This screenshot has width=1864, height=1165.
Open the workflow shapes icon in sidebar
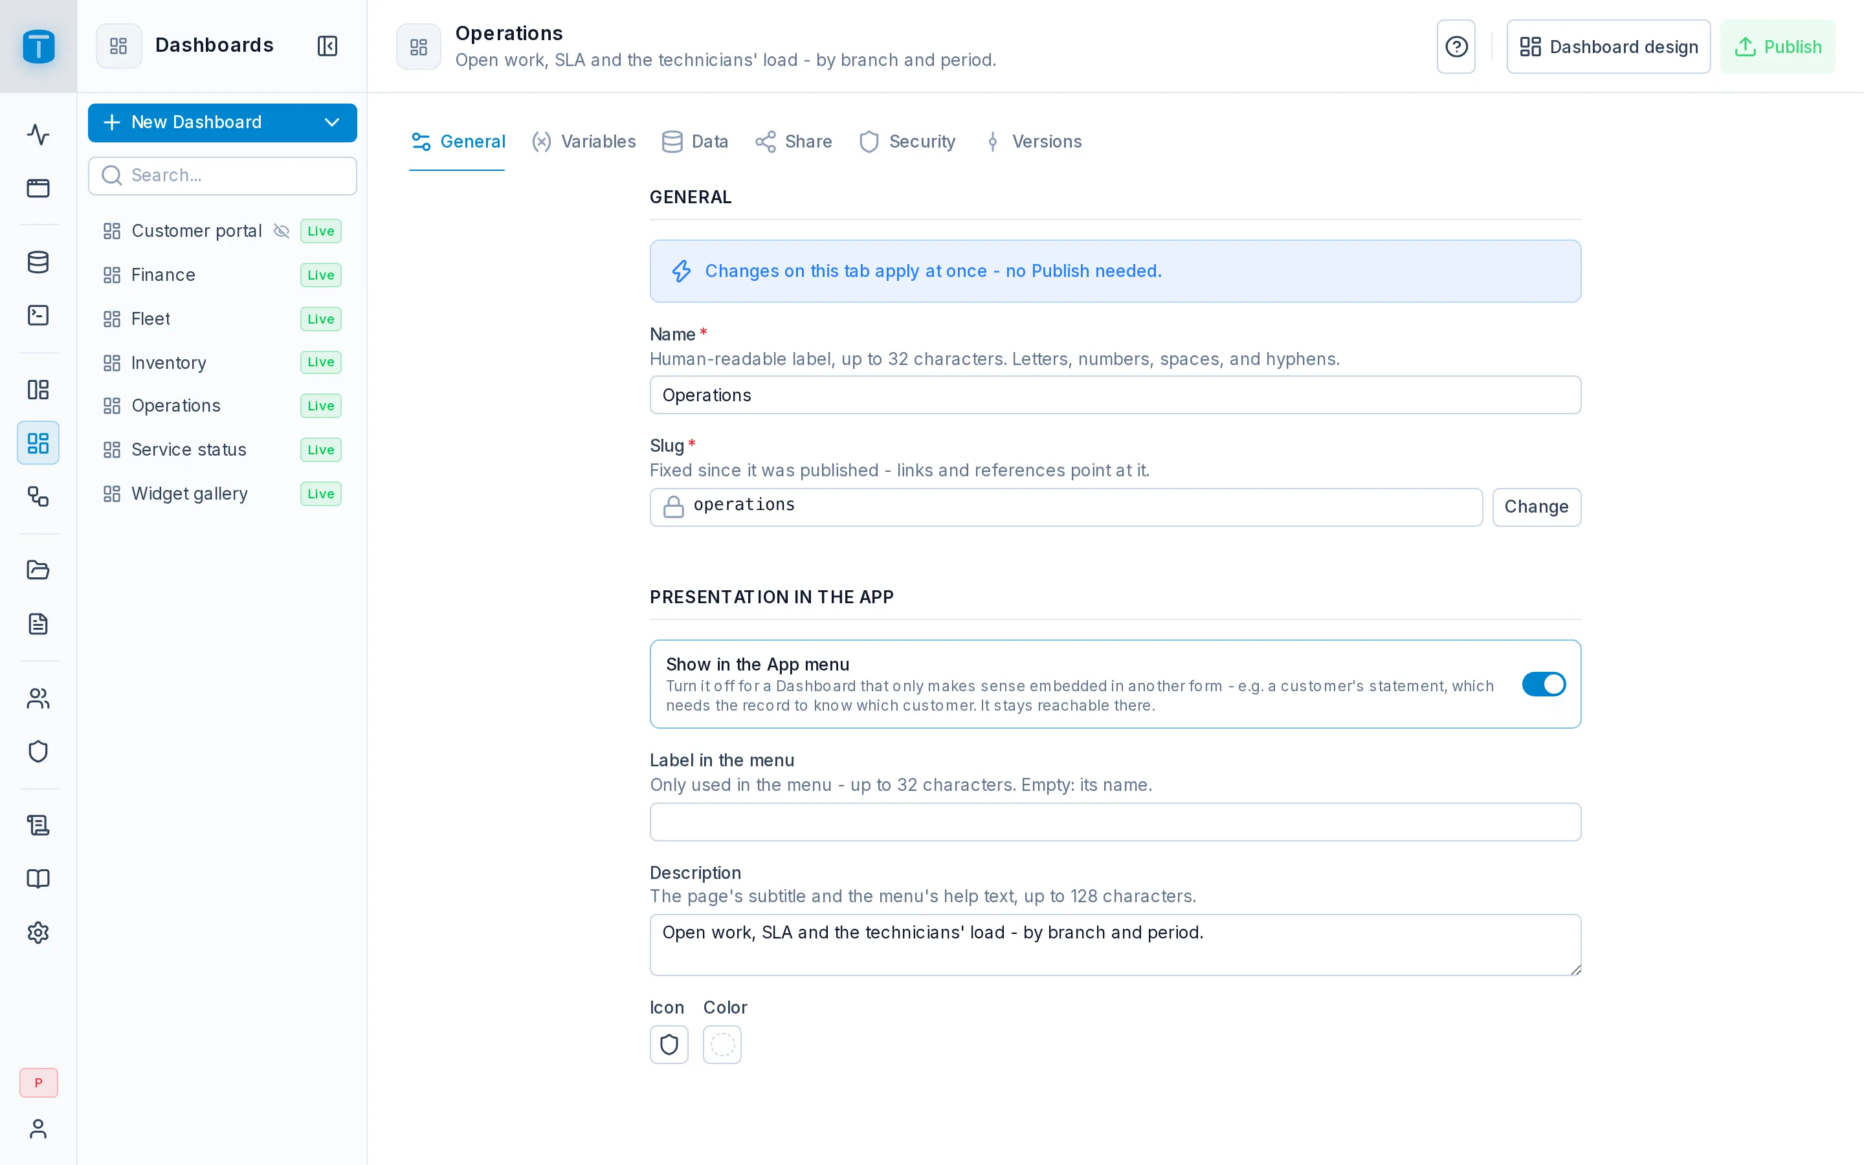pyautogui.click(x=39, y=496)
